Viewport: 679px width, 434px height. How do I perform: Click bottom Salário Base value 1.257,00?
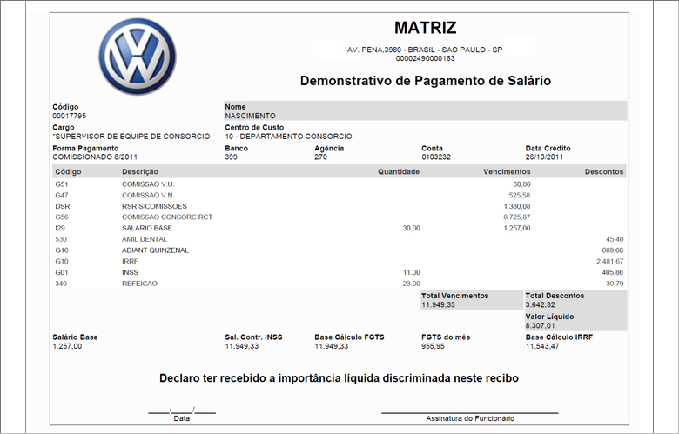tap(67, 347)
